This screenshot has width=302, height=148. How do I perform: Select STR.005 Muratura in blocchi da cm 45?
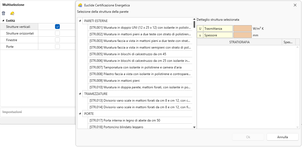[x=140, y=54]
